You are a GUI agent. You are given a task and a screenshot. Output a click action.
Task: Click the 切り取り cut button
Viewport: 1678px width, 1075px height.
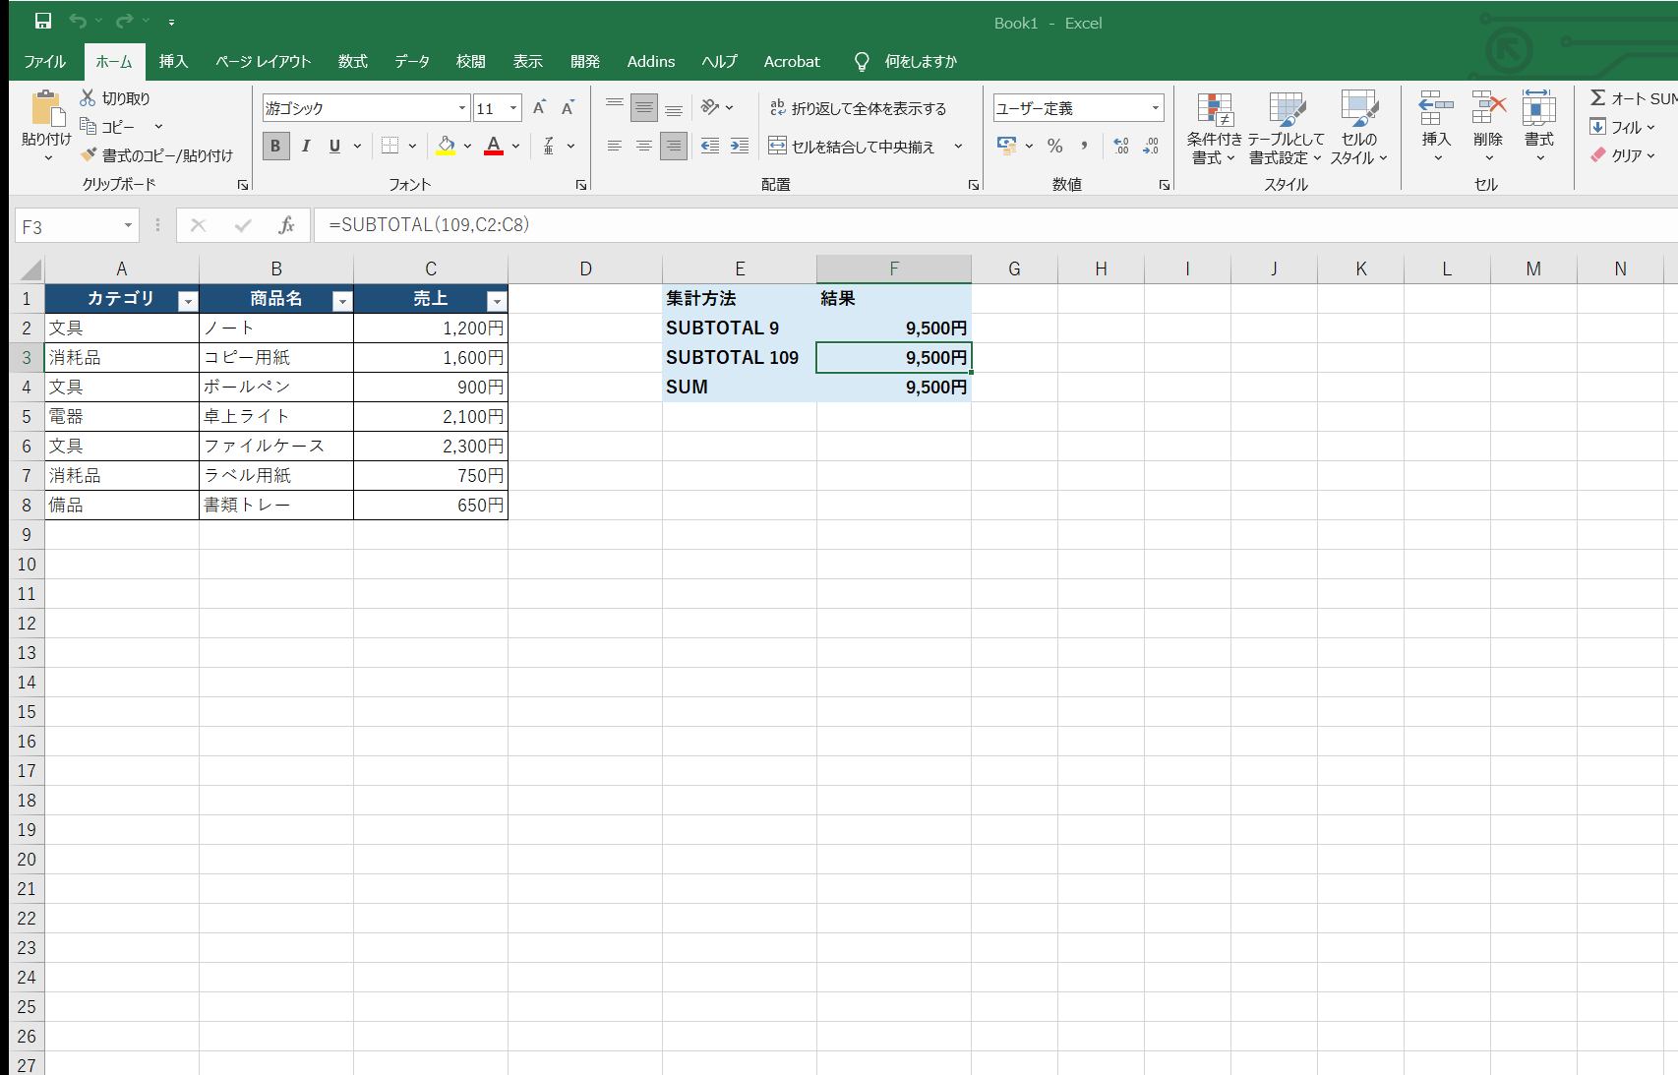(115, 97)
